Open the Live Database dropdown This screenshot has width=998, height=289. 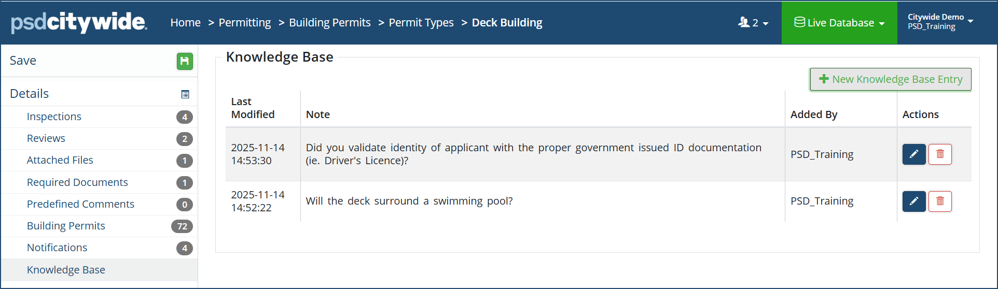click(x=839, y=23)
